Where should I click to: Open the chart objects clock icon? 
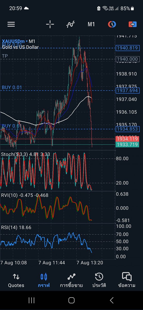point(112,24)
